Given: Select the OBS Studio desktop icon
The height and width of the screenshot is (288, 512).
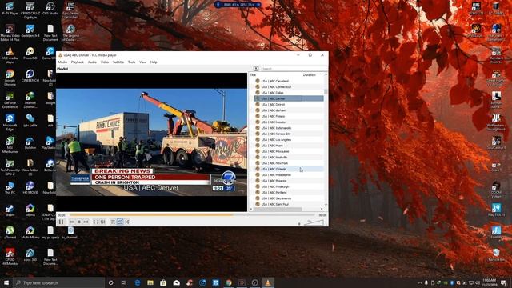Looking at the screenshot, I should pos(50,9).
